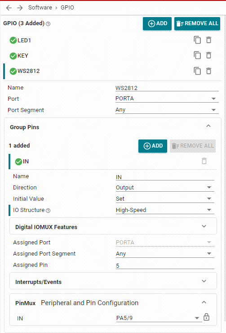Click ADD button in Group Pins

(153, 146)
